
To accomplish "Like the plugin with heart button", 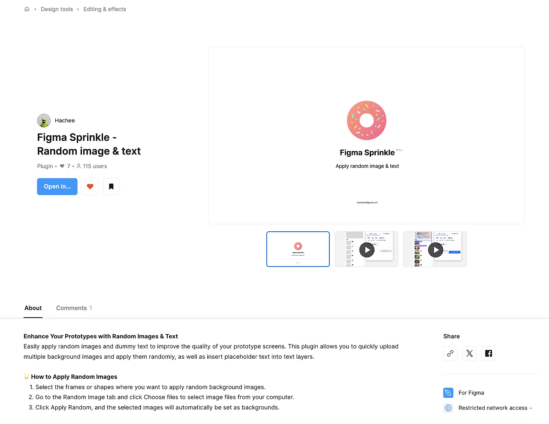I will (90, 187).
